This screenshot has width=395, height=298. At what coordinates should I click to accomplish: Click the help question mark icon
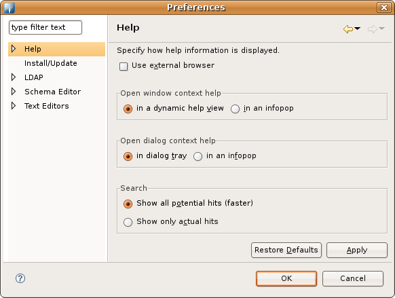point(20,278)
